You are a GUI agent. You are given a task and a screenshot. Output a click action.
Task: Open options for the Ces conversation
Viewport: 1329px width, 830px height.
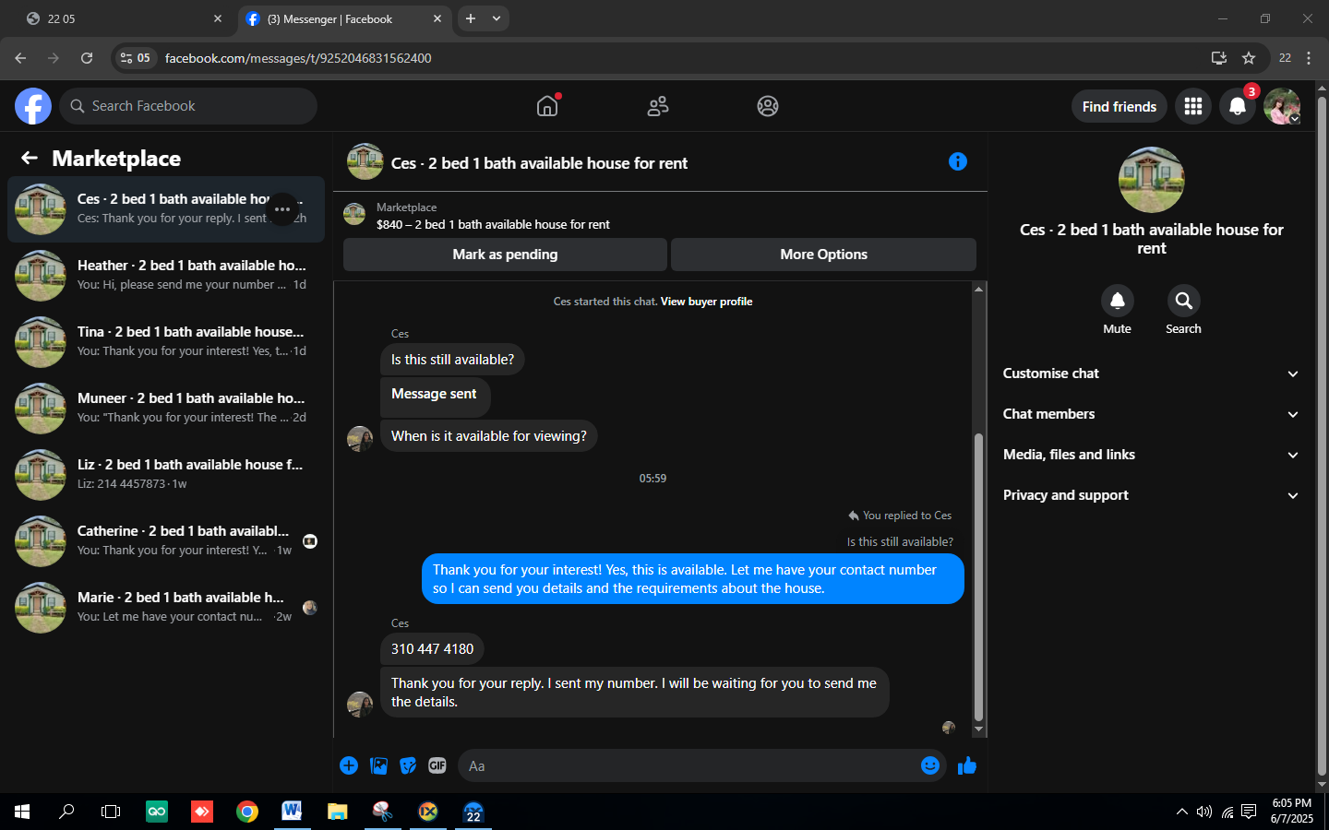click(x=282, y=209)
